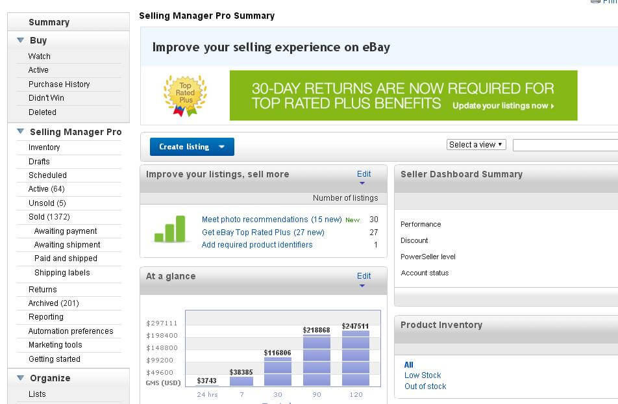Click the green bar chart icon
This screenshot has height=404, width=618.
point(170,229)
